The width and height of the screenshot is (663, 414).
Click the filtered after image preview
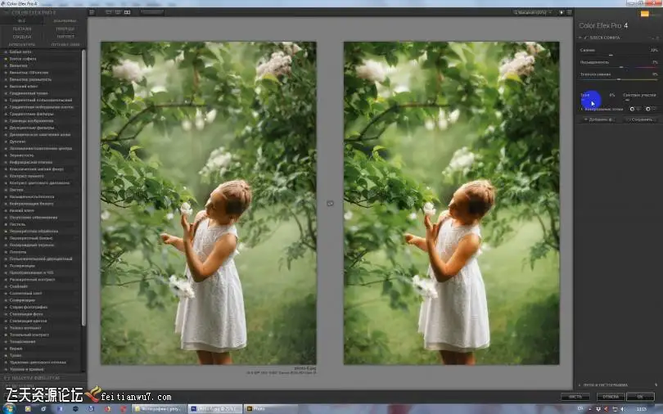click(x=452, y=203)
